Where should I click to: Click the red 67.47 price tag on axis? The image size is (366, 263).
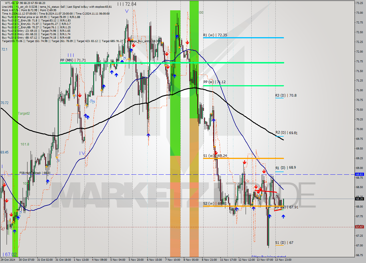(359, 227)
